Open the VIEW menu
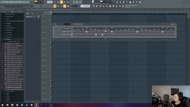 point(16,2)
